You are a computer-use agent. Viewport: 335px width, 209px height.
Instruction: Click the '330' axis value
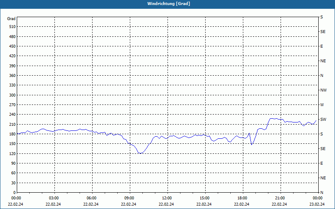click(x=13, y=85)
